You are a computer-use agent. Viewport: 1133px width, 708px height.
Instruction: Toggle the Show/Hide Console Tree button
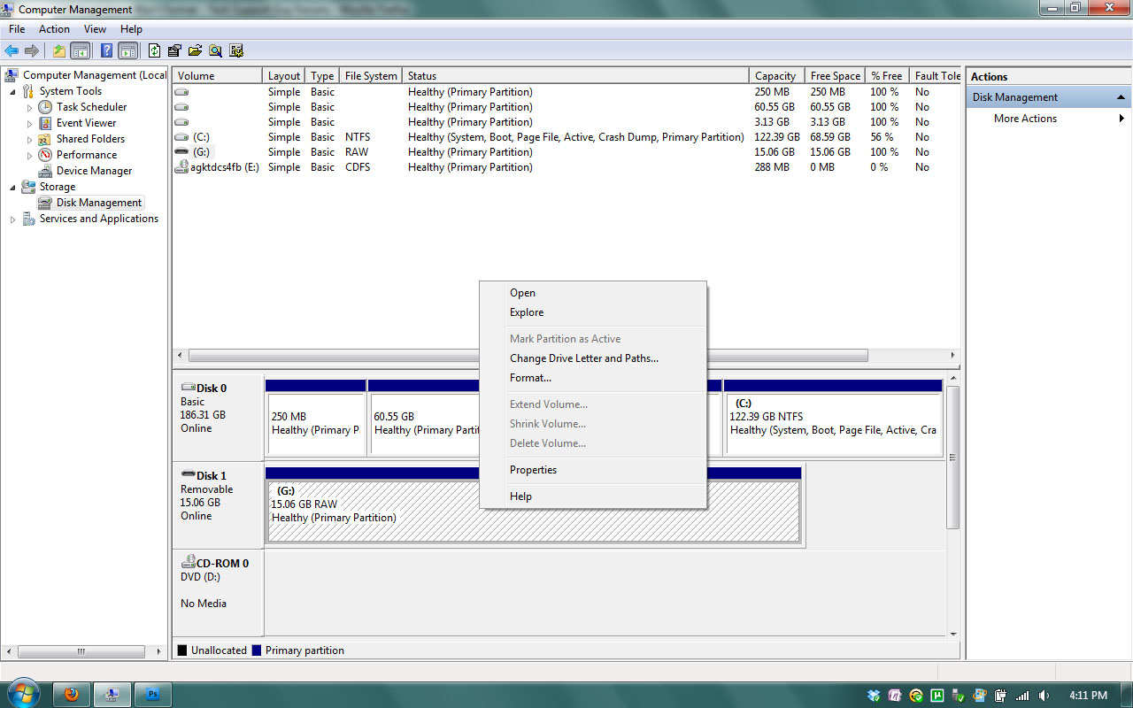coord(81,50)
